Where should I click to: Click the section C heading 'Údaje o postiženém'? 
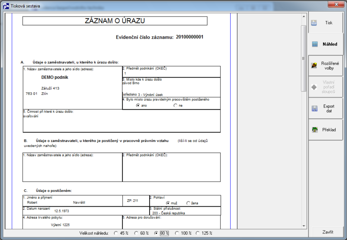tap(54, 191)
